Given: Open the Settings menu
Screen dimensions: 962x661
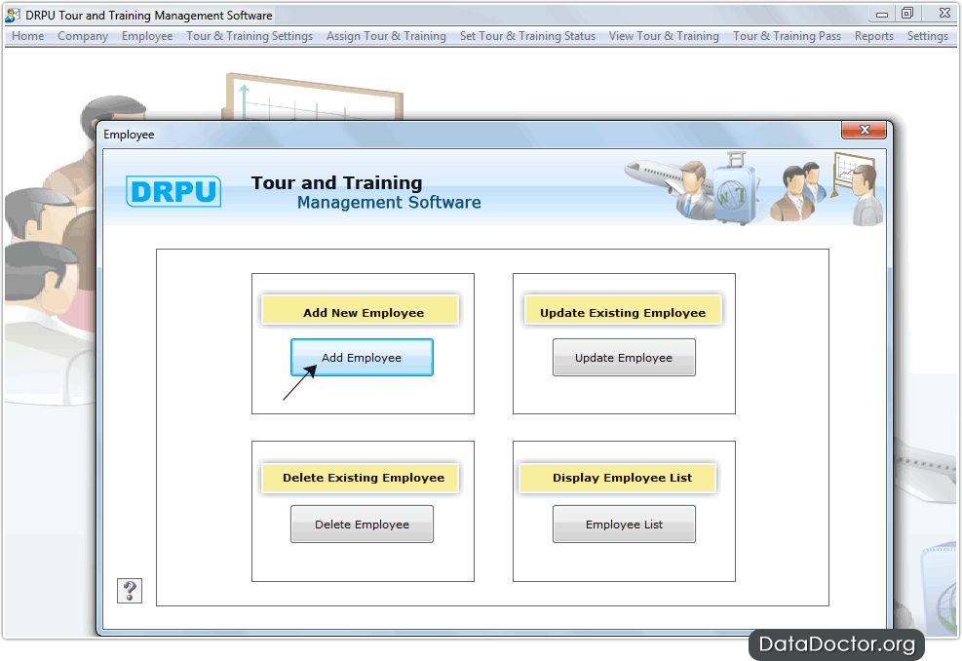Looking at the screenshot, I should pyautogui.click(x=928, y=36).
